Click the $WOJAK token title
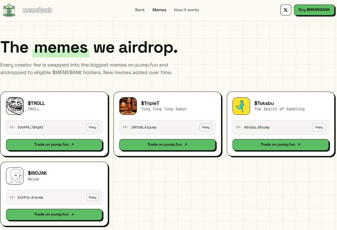Image resolution: width=337 pixels, height=230 pixels. tap(38, 173)
